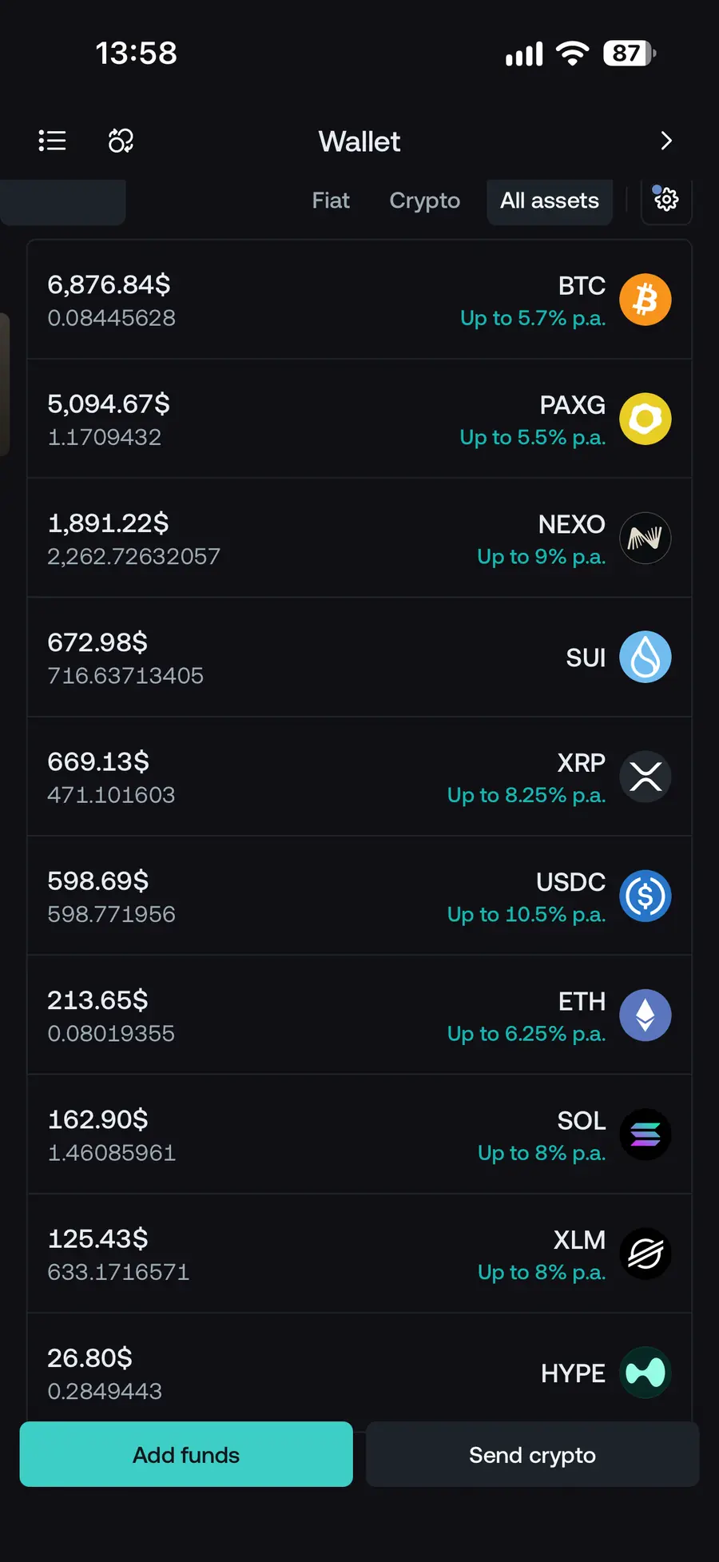The height and width of the screenshot is (1562, 719).
Task: Switch to the Crypto tab
Action: pyautogui.click(x=424, y=201)
